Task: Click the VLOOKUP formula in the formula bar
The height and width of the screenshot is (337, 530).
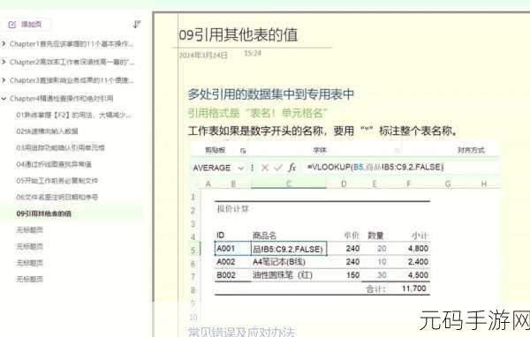Action: 375,167
